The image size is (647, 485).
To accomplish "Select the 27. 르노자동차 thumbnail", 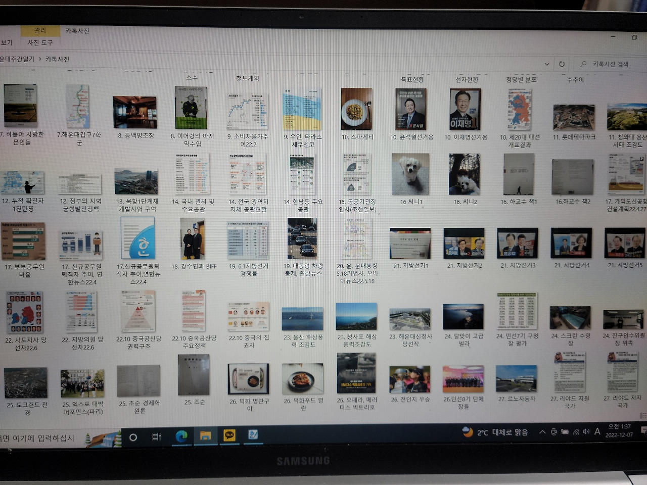I will pos(517,379).
